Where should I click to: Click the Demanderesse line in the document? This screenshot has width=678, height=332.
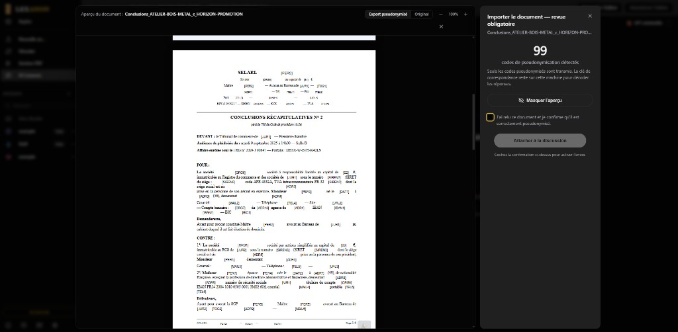[209, 220]
